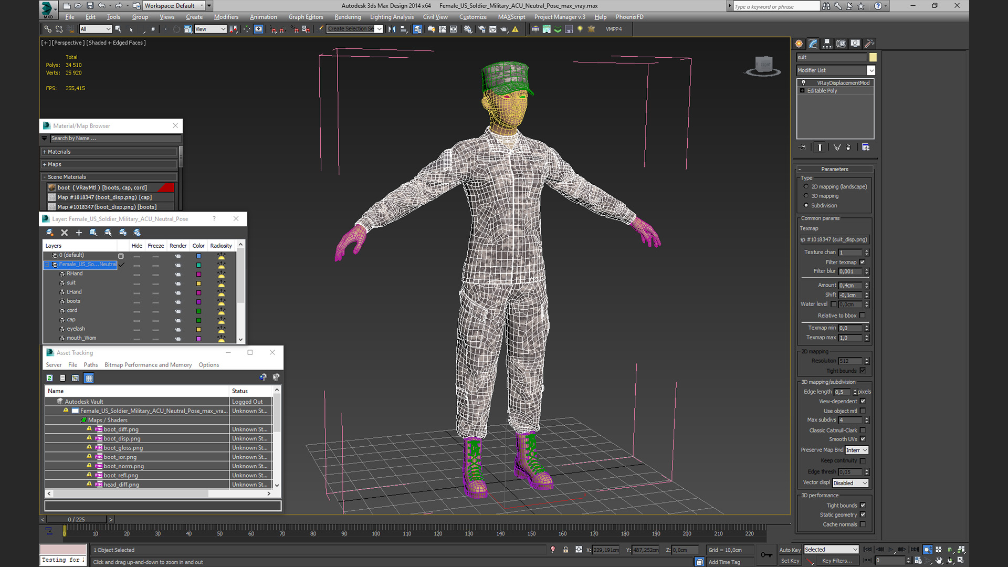The width and height of the screenshot is (1008, 567).
Task: Click the suit object color swatch
Action: pyautogui.click(x=873, y=57)
